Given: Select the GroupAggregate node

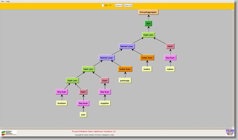Looking at the screenshot, I should (x=148, y=12).
